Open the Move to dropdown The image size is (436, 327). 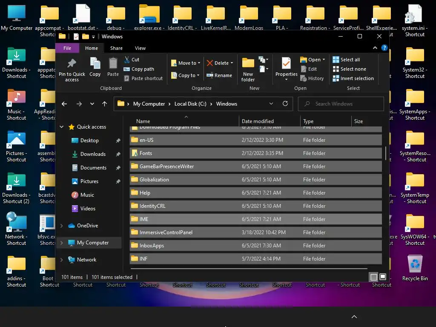(x=186, y=63)
